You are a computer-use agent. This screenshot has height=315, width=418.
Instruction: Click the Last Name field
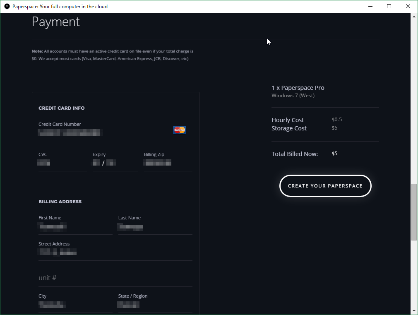155,227
